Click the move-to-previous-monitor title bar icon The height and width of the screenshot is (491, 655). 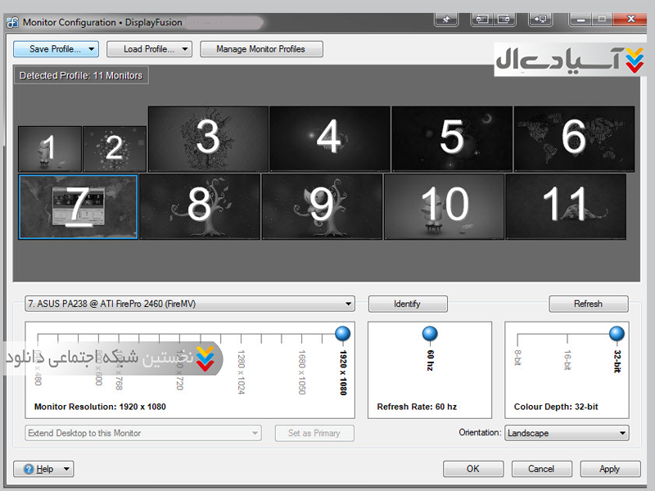click(x=482, y=19)
